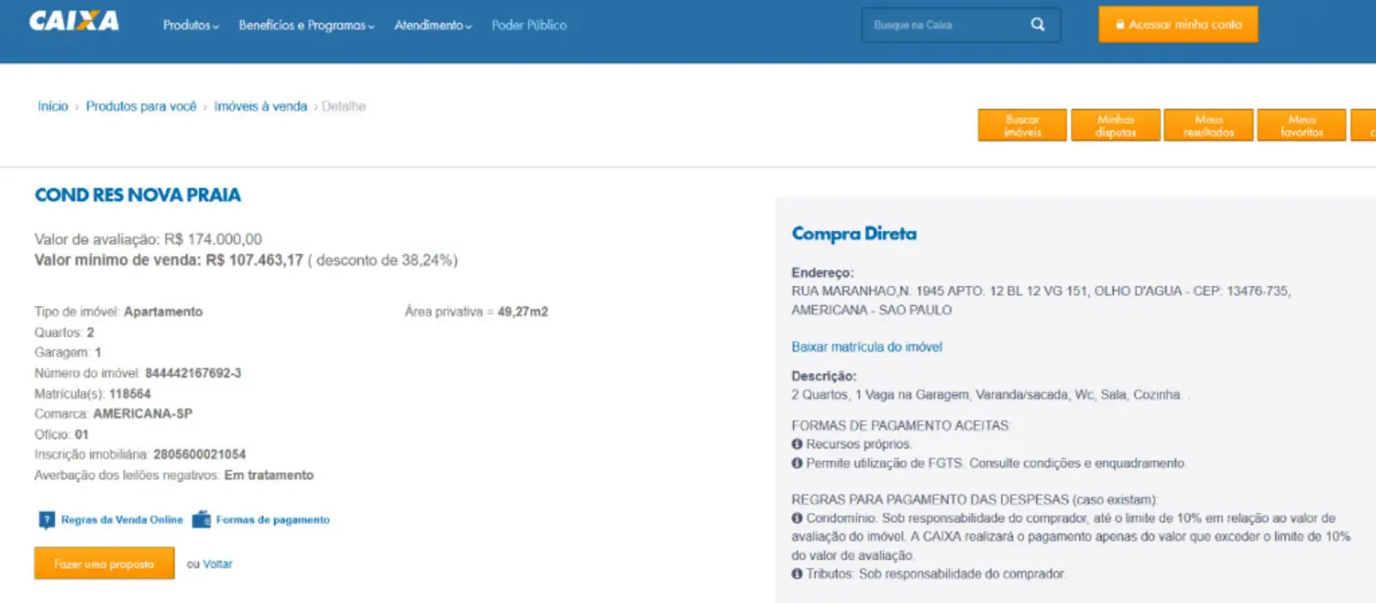Click the info icon beside Condomínio
This screenshot has height=603, width=1376.
tap(797, 519)
